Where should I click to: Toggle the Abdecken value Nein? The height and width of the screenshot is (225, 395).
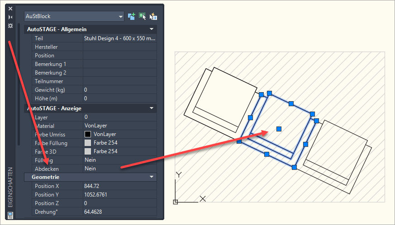(x=120, y=169)
